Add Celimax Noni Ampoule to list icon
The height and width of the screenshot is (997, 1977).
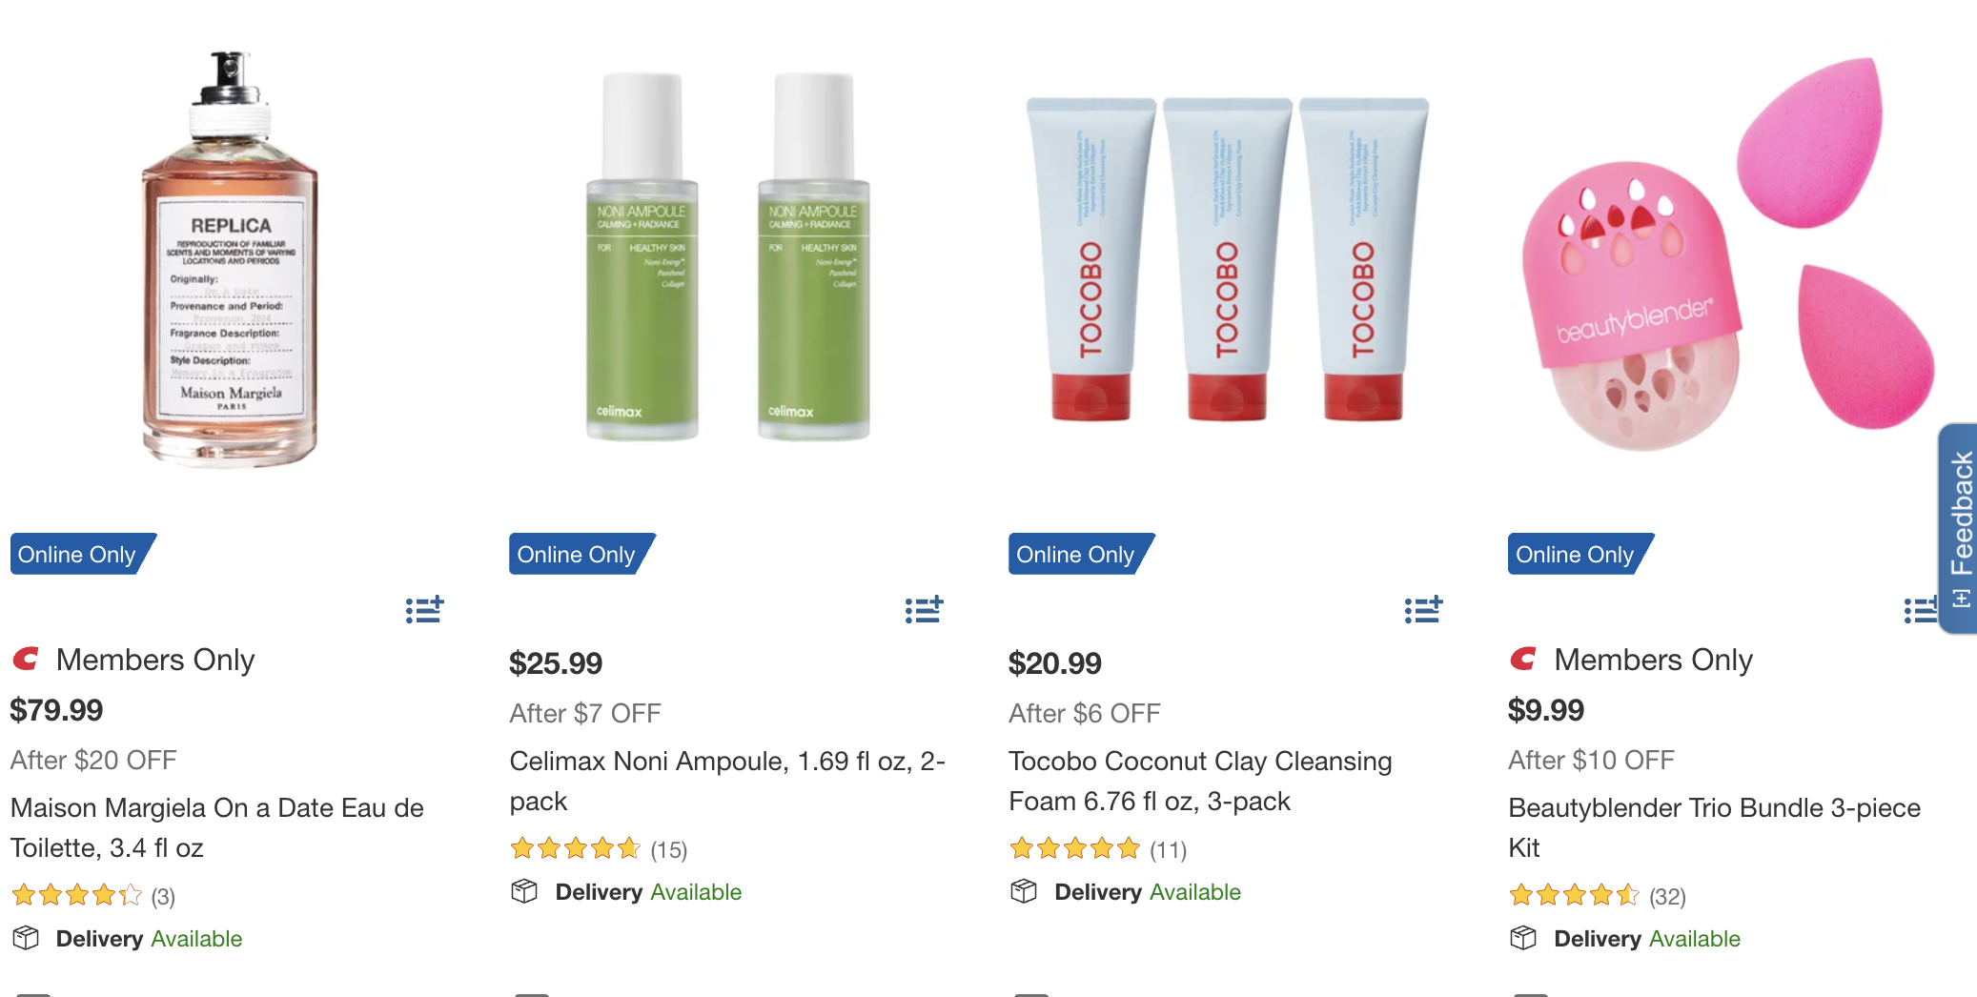[x=924, y=609]
